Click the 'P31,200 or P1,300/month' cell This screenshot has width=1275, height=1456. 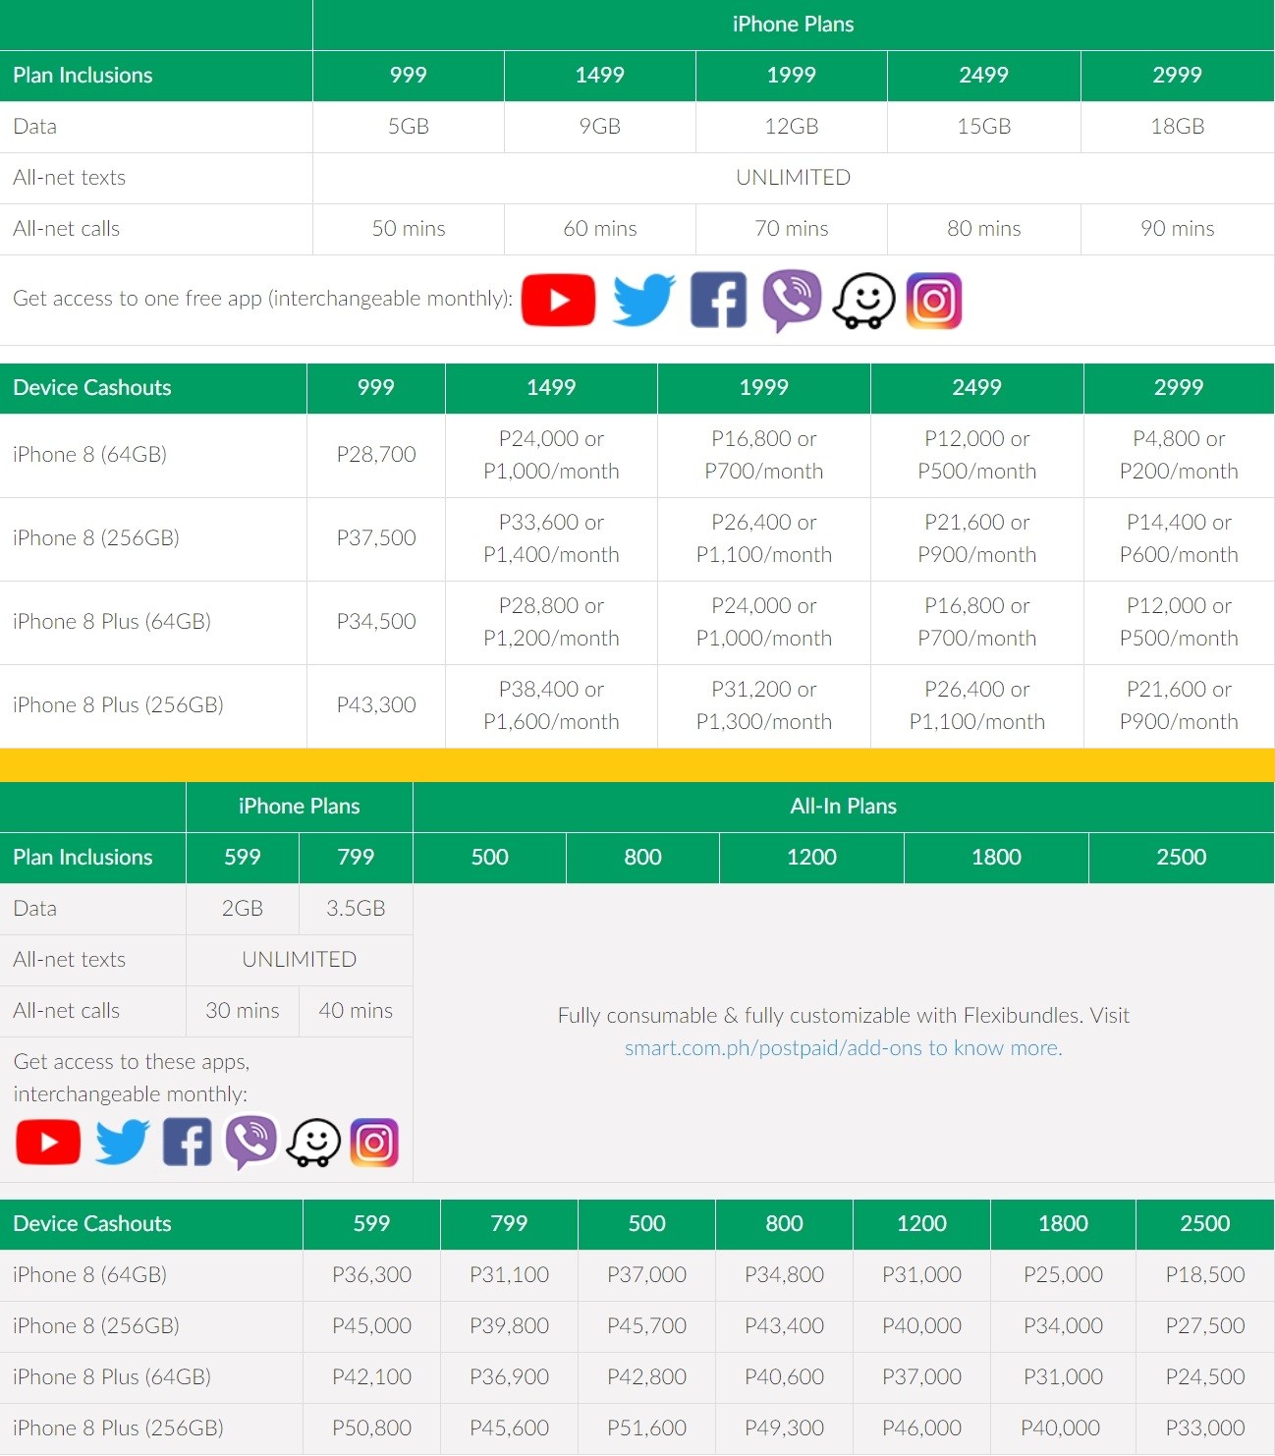pyautogui.click(x=764, y=705)
